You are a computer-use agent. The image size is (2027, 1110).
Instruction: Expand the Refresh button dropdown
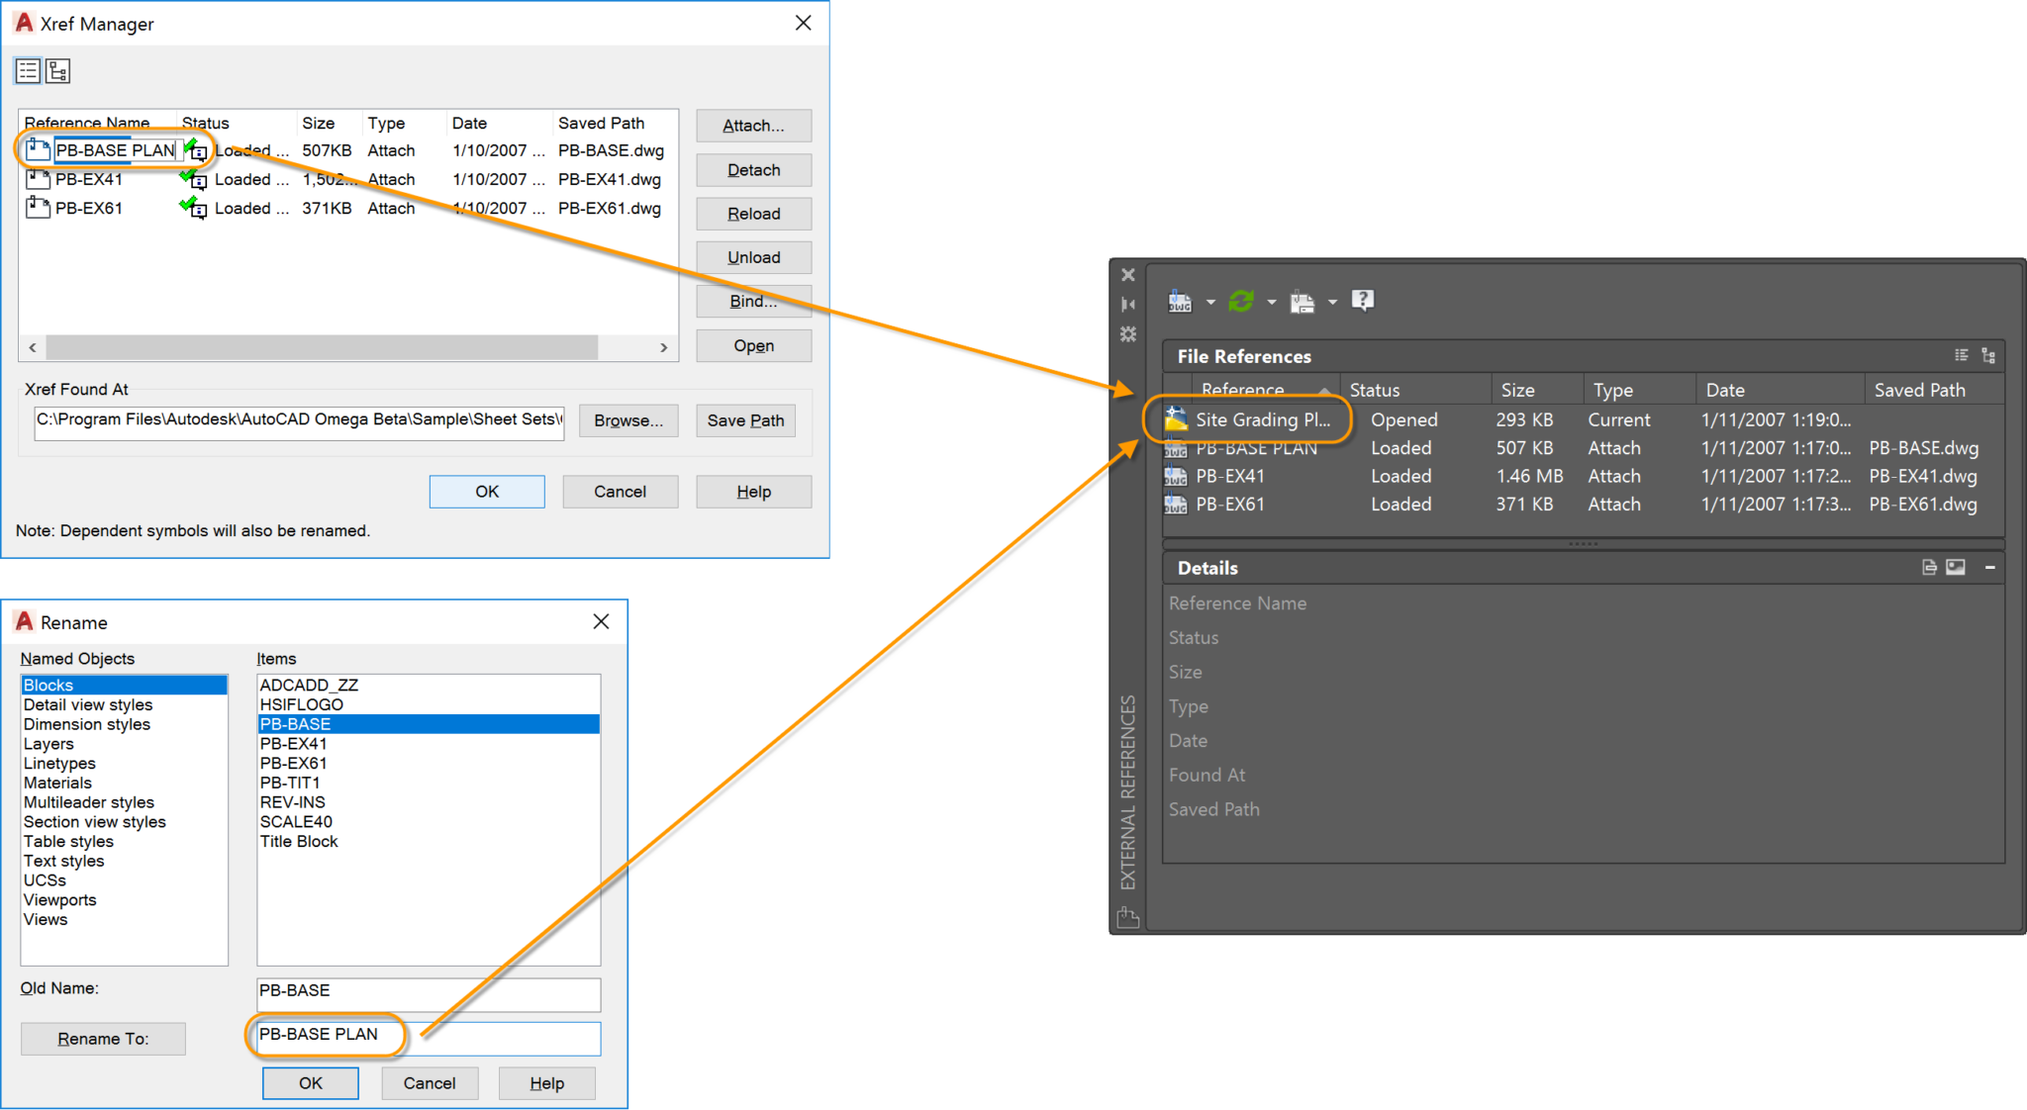point(1272,302)
